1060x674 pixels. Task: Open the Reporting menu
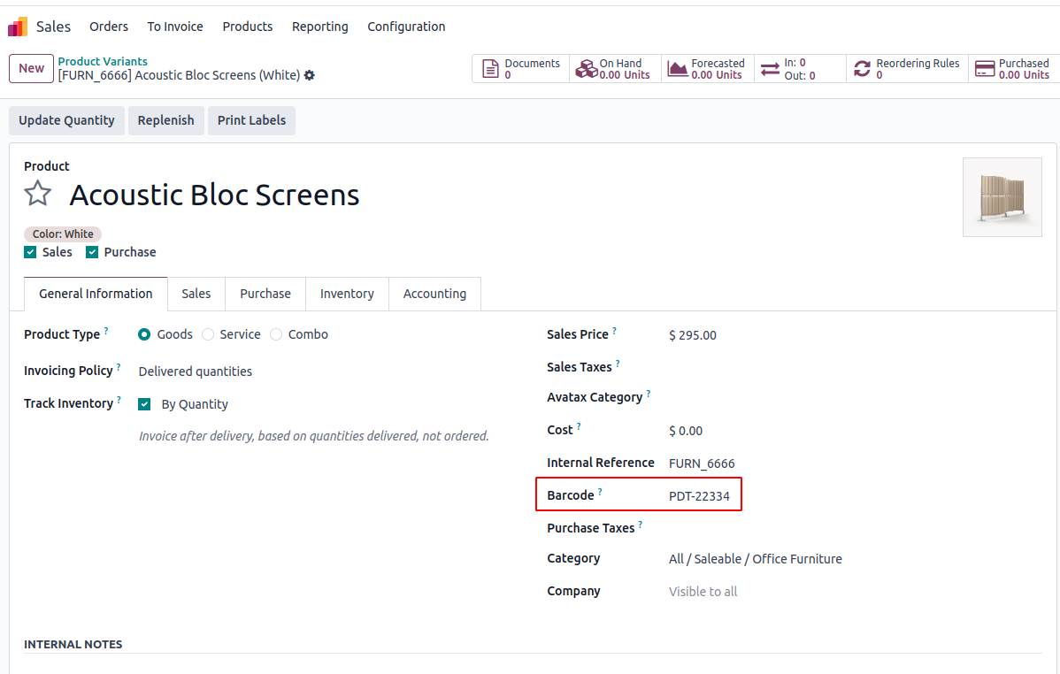[319, 27]
